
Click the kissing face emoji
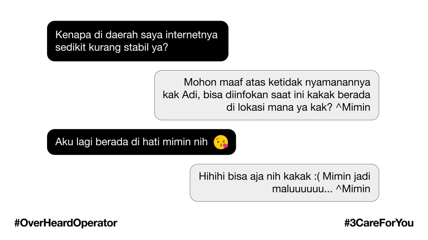[x=221, y=142]
